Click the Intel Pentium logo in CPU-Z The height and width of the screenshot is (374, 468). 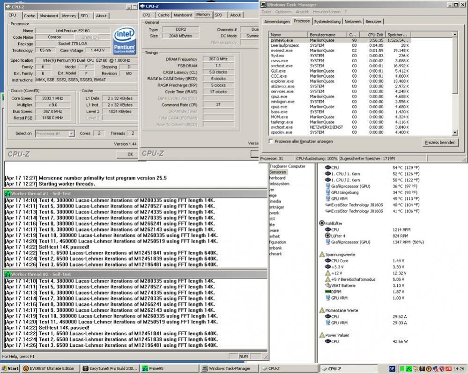(x=125, y=41)
